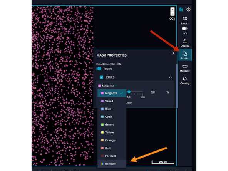The height and width of the screenshot is (171, 228).
Task: Click the opacity value field showing 50
Action: (x=153, y=92)
